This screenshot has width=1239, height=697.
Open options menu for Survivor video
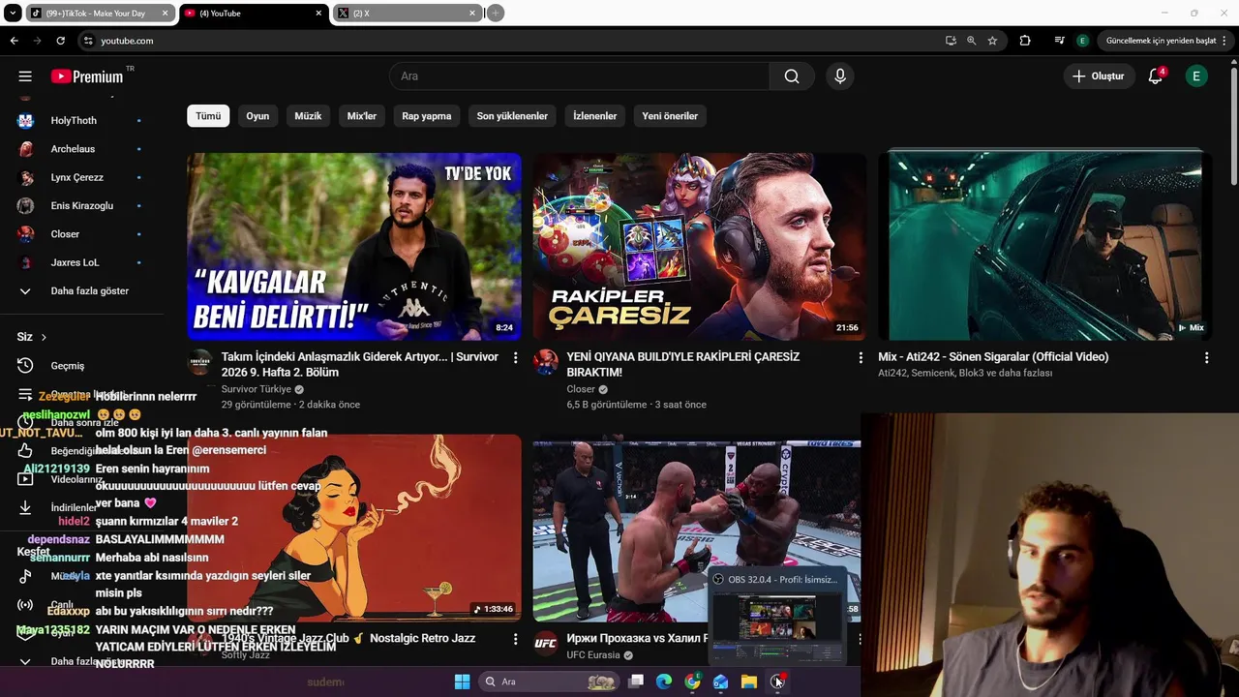coord(515,358)
